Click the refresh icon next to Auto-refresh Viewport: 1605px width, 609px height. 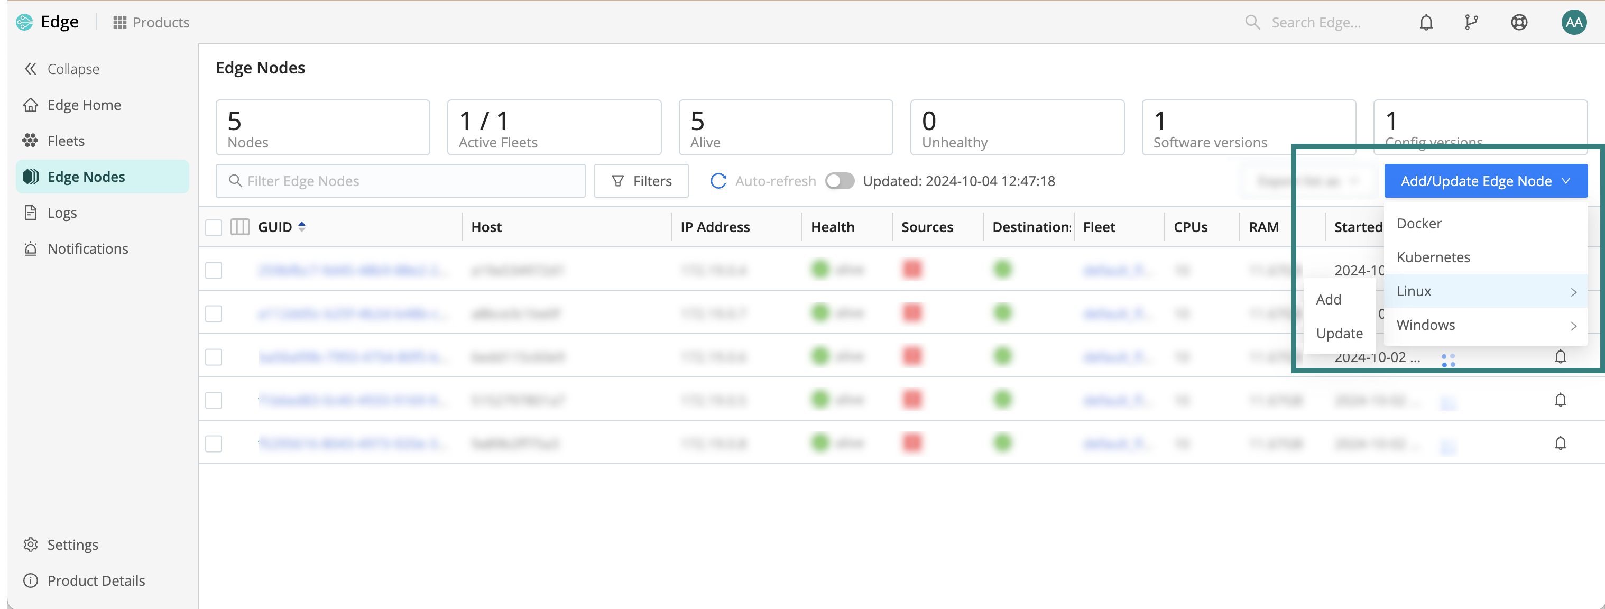(x=718, y=181)
